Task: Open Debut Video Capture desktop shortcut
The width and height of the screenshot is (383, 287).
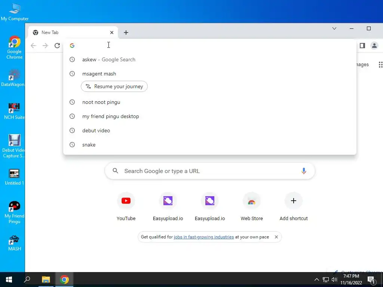Action: (14, 146)
